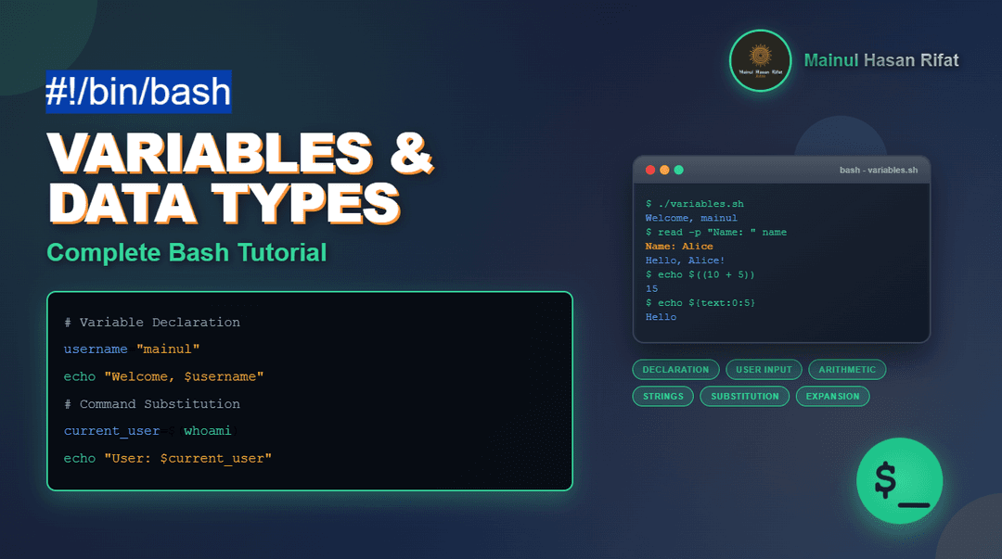The height and width of the screenshot is (559, 1002).
Task: Select the USER INPUT tag pill
Action: click(764, 370)
